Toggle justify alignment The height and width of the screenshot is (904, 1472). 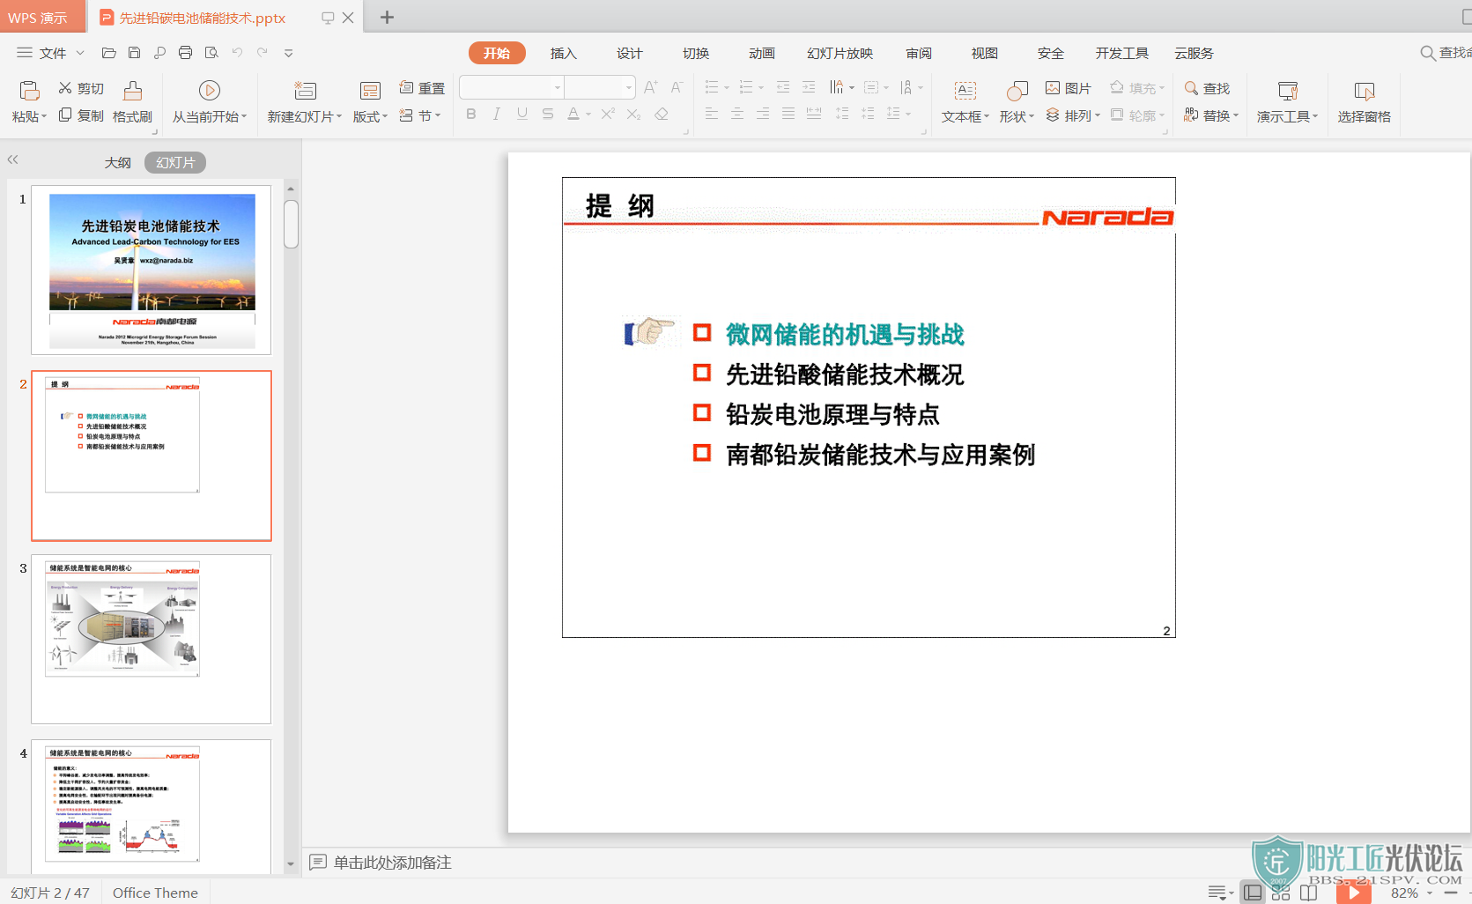(788, 114)
